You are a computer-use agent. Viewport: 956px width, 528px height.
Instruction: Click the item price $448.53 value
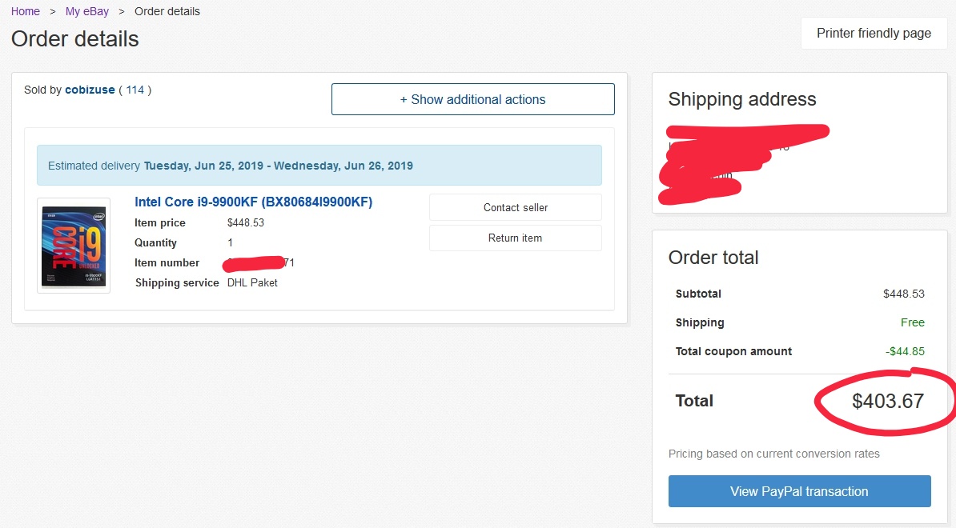245,222
